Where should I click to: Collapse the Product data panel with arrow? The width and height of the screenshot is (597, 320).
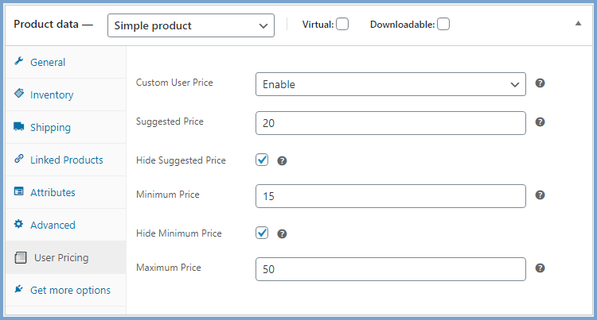point(578,24)
